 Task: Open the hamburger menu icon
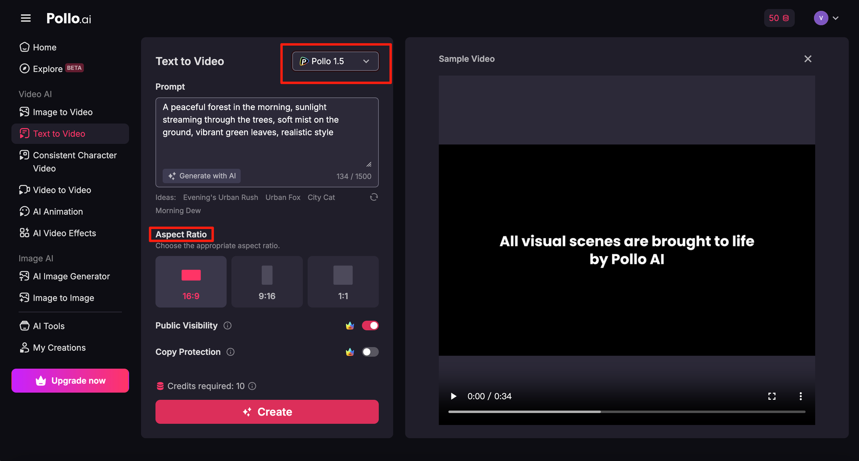(26, 18)
